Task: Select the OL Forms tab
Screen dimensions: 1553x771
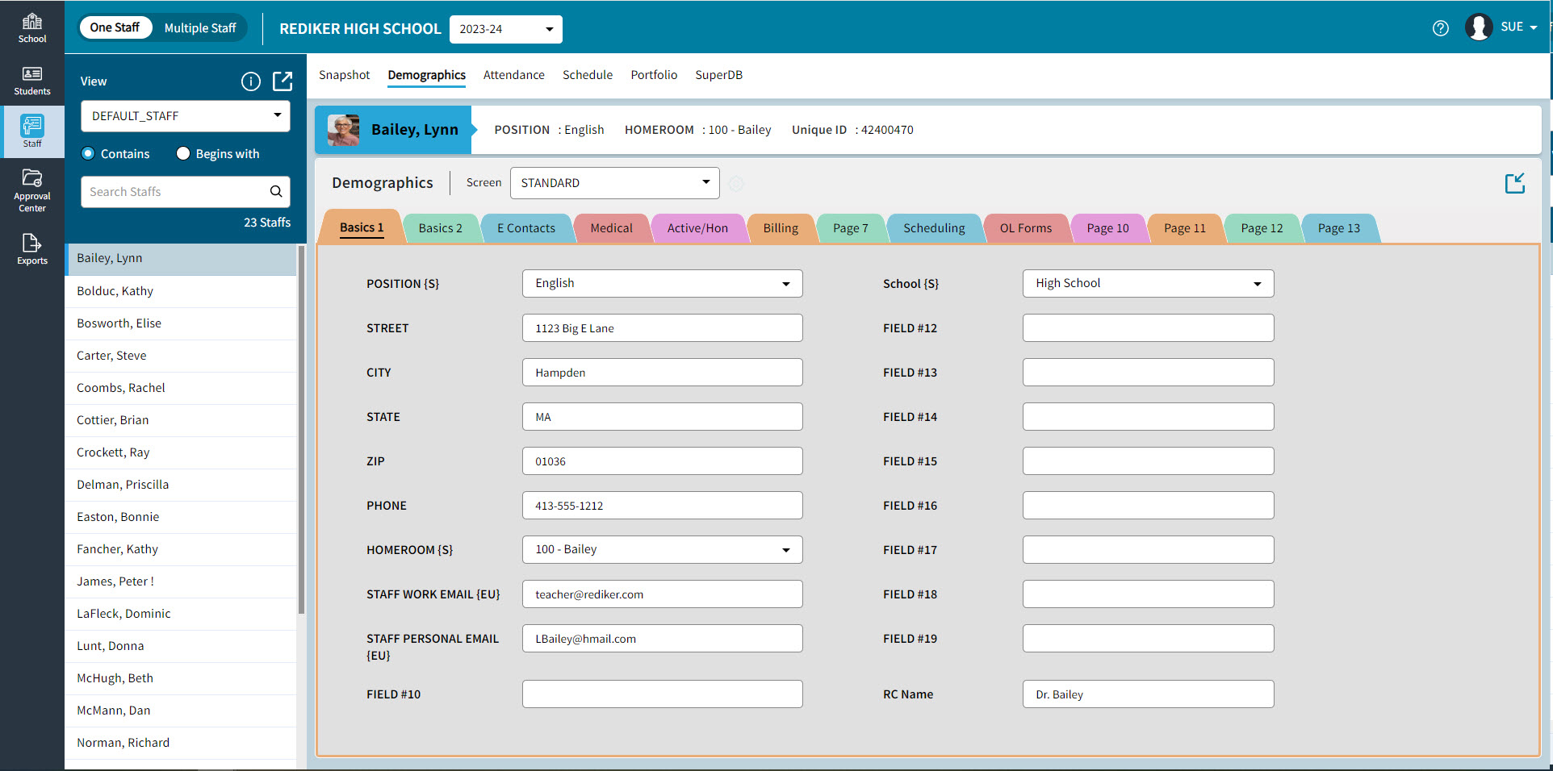Action: 1026,228
